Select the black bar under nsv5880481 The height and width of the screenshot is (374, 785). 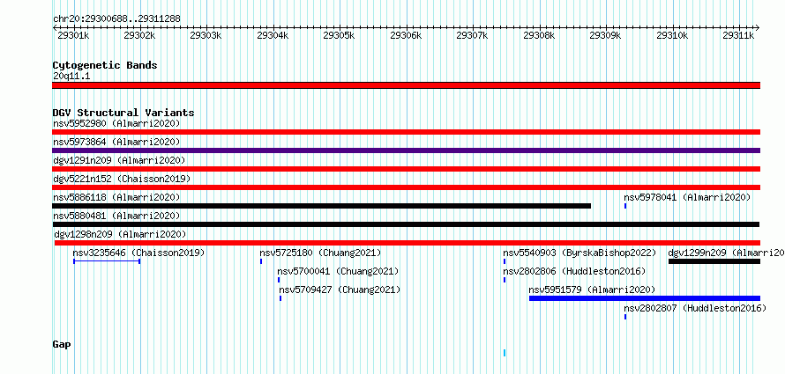(406, 224)
